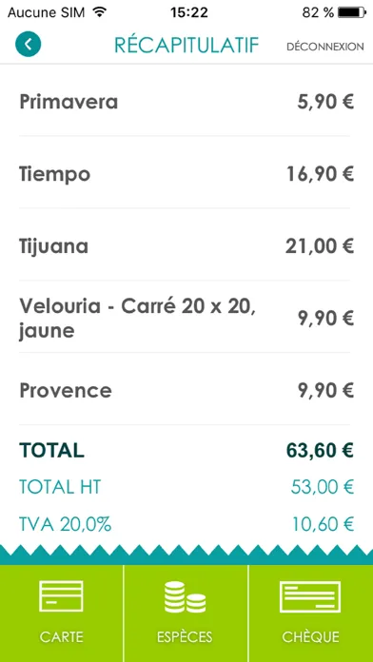Select the credit card payment icon
The height and width of the screenshot is (662, 373).
(x=61, y=596)
